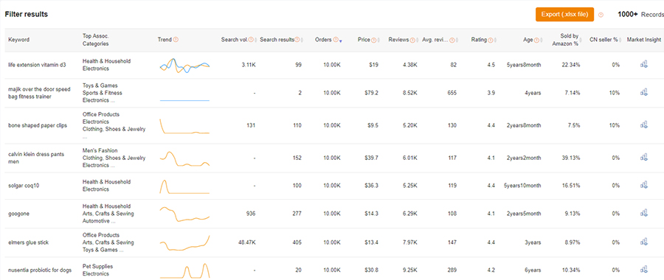664x280 pixels.
Task: Sort by Price using its sort arrows
Action: (378, 41)
